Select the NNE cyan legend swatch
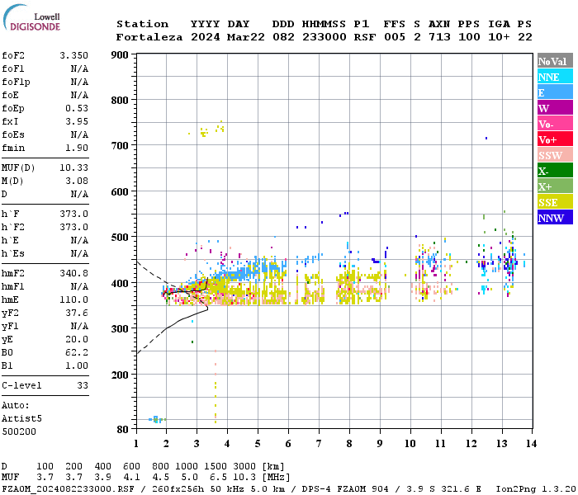Screen dimensions: 578x495 (555, 77)
